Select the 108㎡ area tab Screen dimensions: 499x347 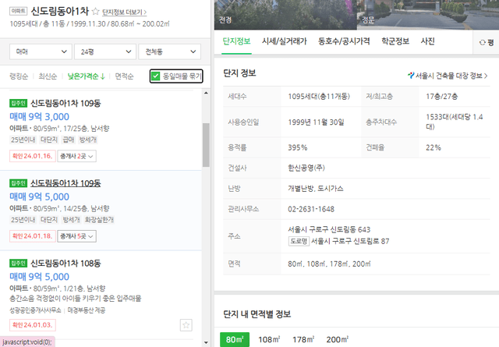pyautogui.click(x=269, y=339)
